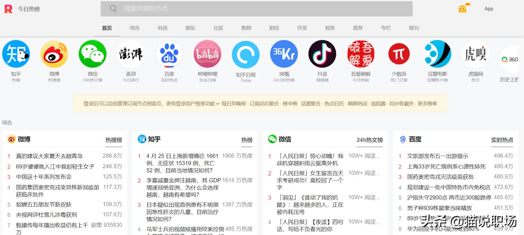The width and height of the screenshot is (524, 235).
Task: Click the 36氪 24-hour hot list icon
Action: (x=284, y=54)
